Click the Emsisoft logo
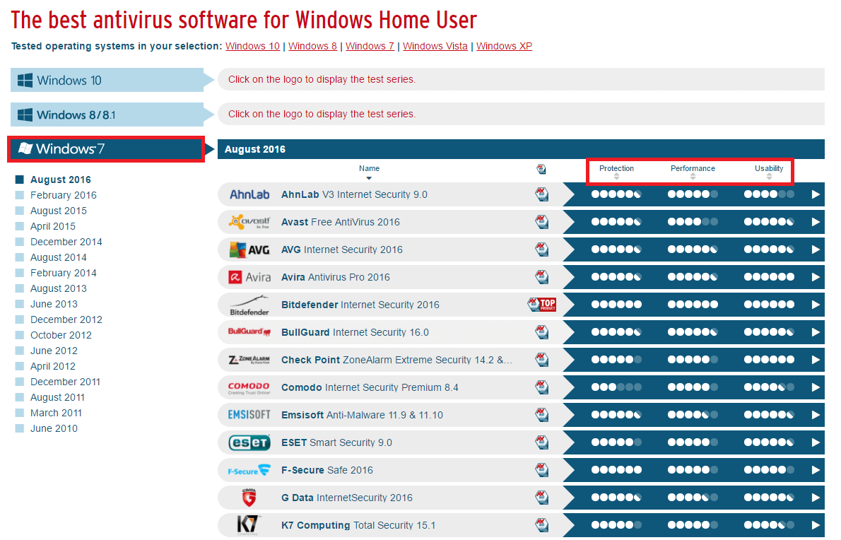841x540 pixels. pyautogui.click(x=249, y=415)
